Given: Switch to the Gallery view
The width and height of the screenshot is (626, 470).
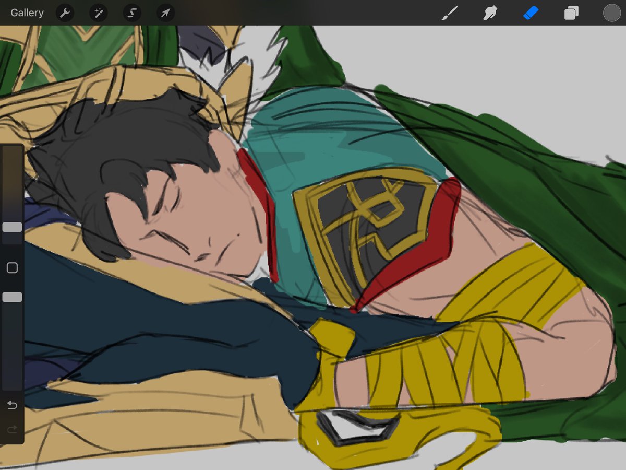Looking at the screenshot, I should coord(27,13).
